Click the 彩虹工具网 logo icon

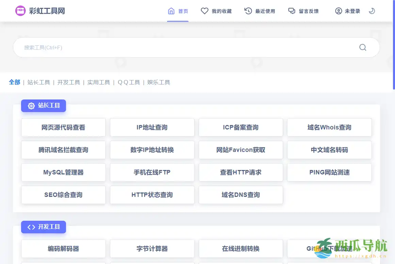click(x=20, y=11)
